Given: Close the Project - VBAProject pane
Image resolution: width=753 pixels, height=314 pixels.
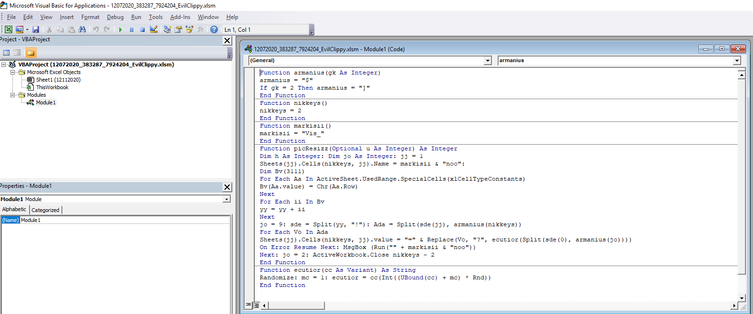Looking at the screenshot, I should pyautogui.click(x=227, y=41).
